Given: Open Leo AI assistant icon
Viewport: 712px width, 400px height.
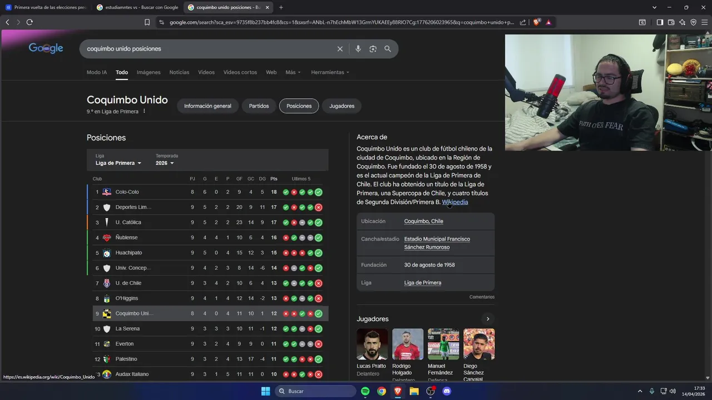Looking at the screenshot, I should [682, 22].
